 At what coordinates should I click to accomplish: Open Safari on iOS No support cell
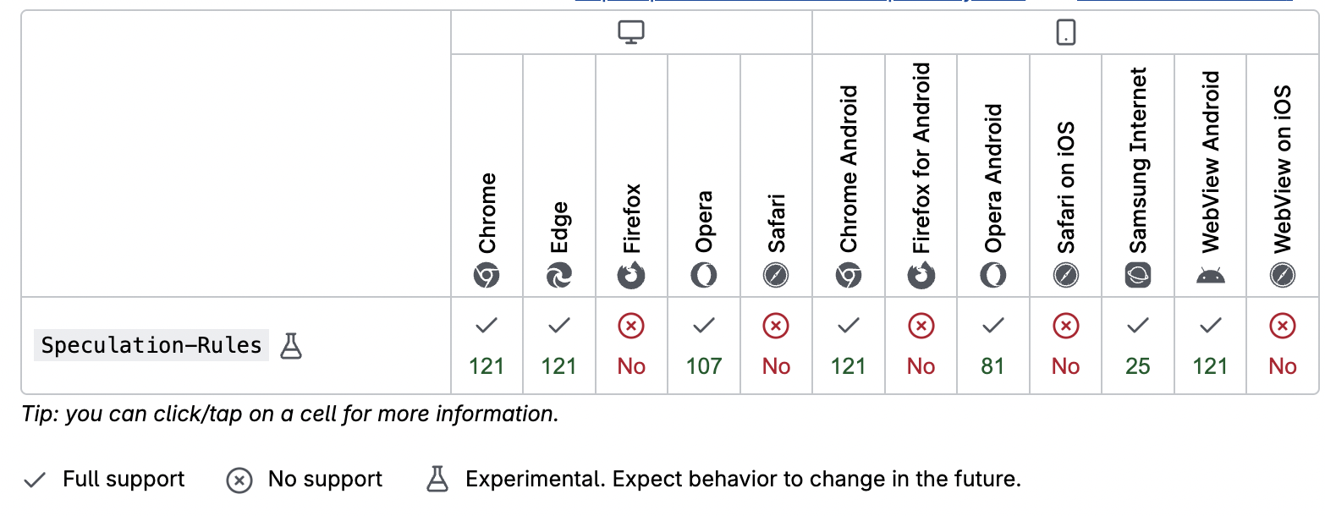click(1065, 345)
